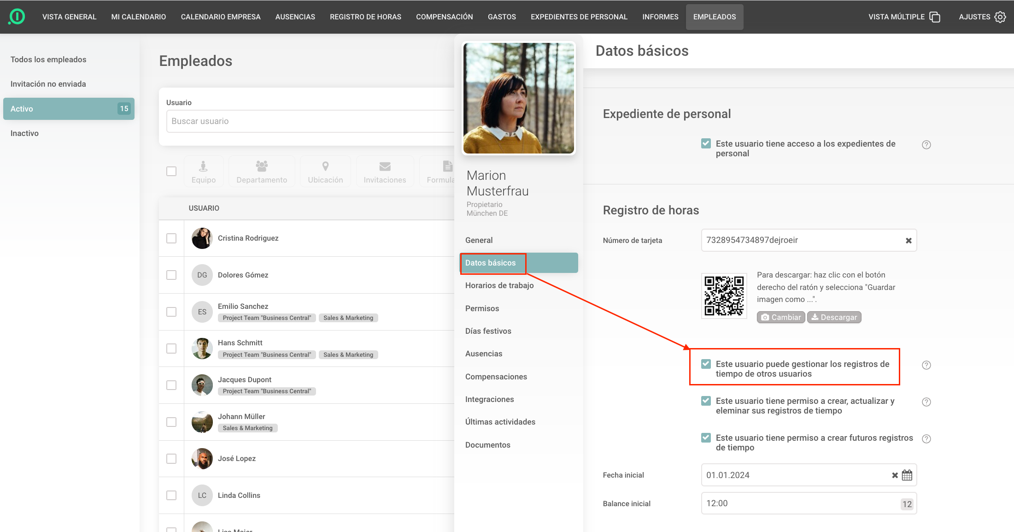The height and width of the screenshot is (532, 1014).
Task: Click the Balance inicial 12 badge
Action: [x=907, y=504]
